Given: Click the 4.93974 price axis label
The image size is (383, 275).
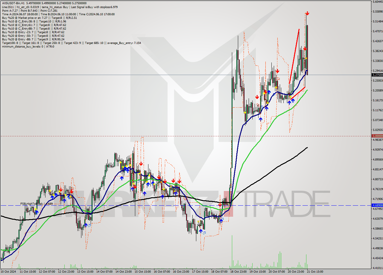Looking at the screenshot, I should 377,149.
